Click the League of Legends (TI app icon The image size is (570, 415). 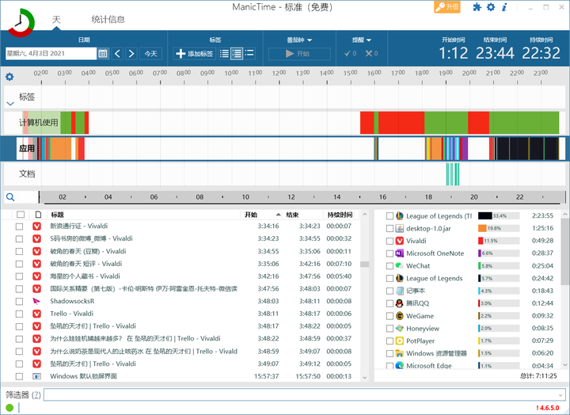[x=400, y=215]
